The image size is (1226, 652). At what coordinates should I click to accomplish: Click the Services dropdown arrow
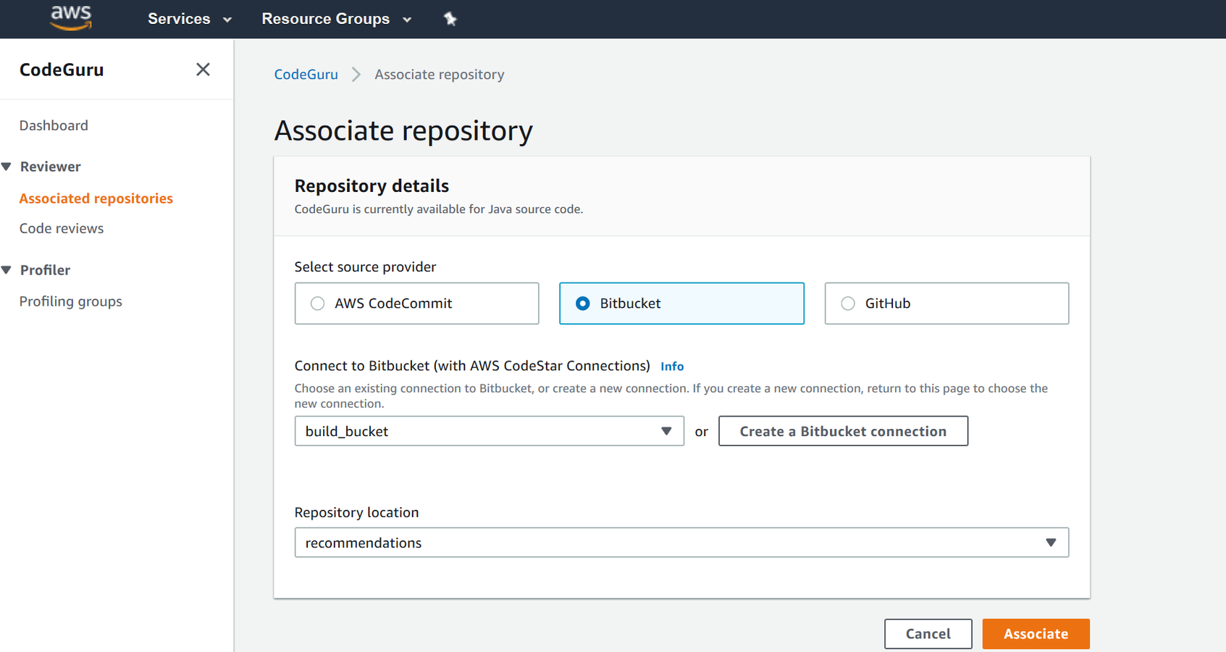pyautogui.click(x=227, y=20)
